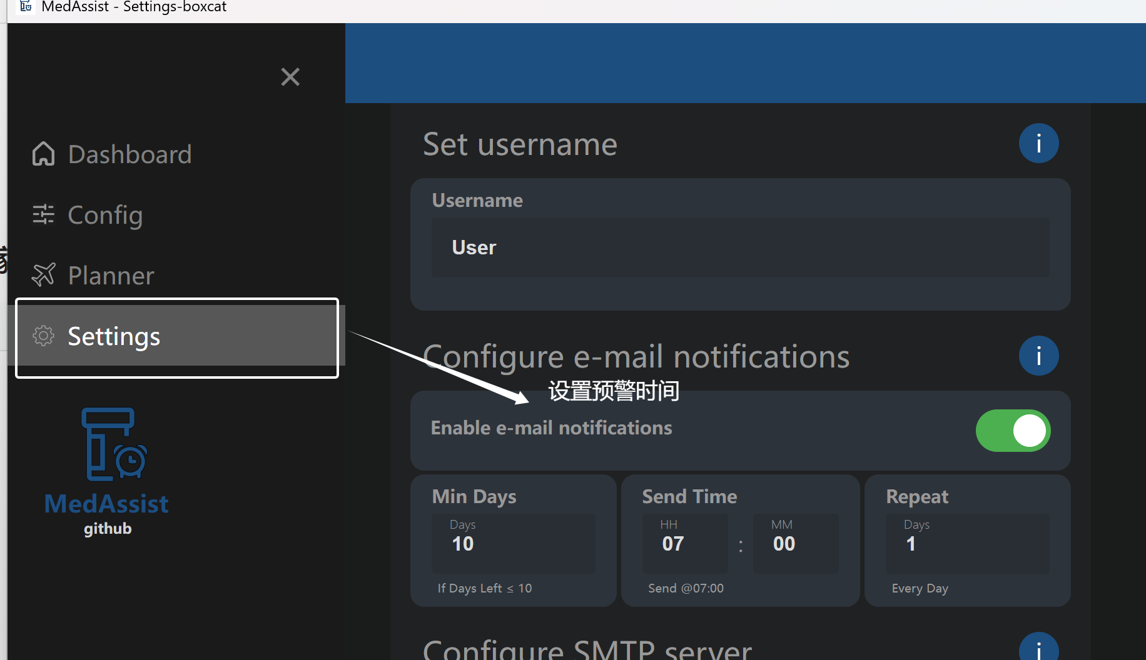Open info for e-mail notifications section
The width and height of the screenshot is (1146, 660).
pyautogui.click(x=1038, y=356)
